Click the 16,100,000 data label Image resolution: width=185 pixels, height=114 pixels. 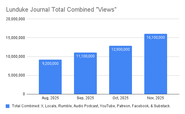point(156,37)
